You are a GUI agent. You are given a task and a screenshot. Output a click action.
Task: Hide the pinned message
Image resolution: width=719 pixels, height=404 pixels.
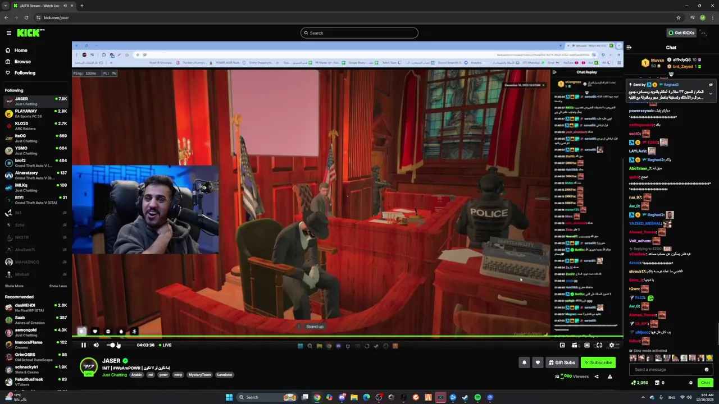(x=711, y=85)
